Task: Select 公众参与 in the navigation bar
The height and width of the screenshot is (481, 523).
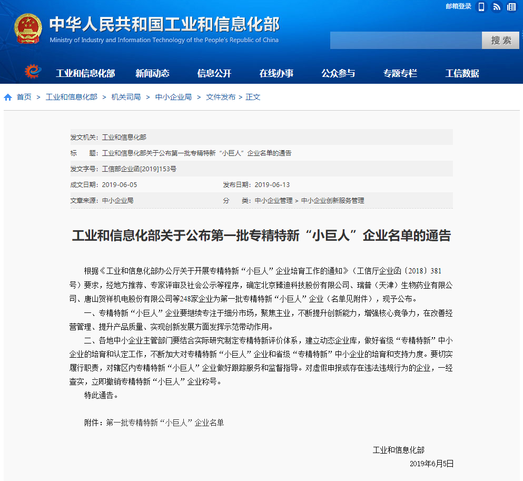Action: click(x=338, y=73)
